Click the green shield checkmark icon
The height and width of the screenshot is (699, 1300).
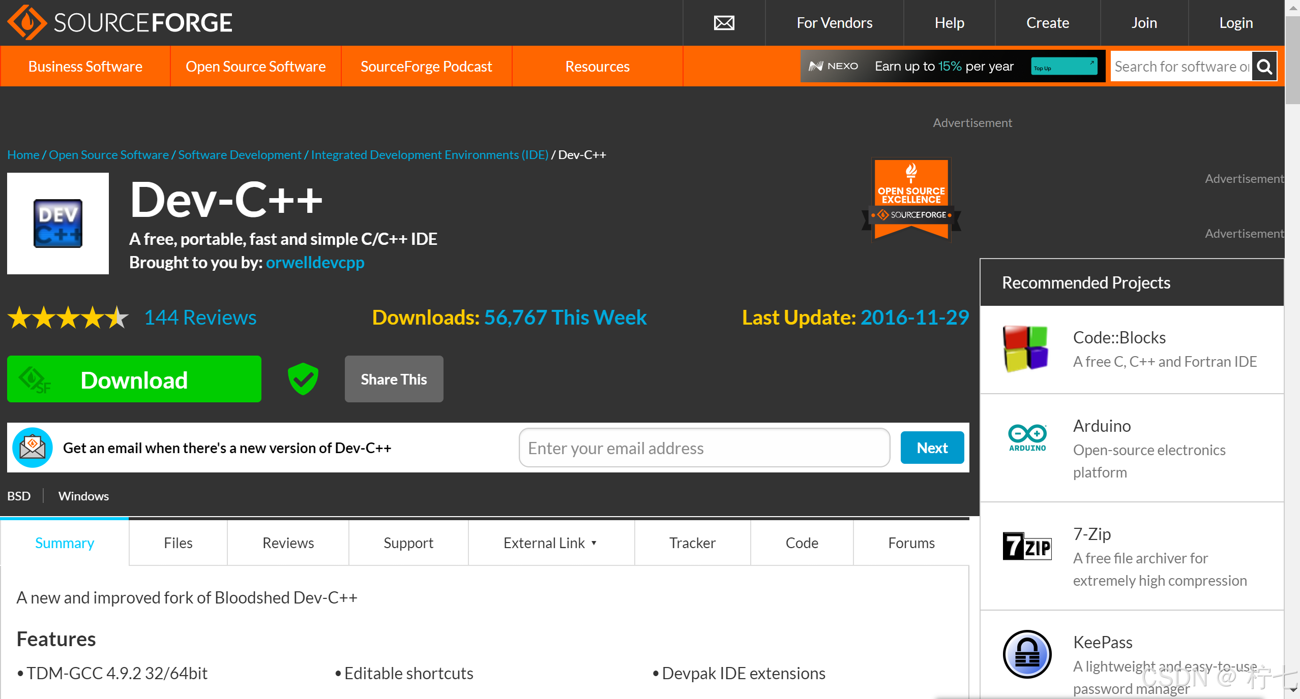303,379
